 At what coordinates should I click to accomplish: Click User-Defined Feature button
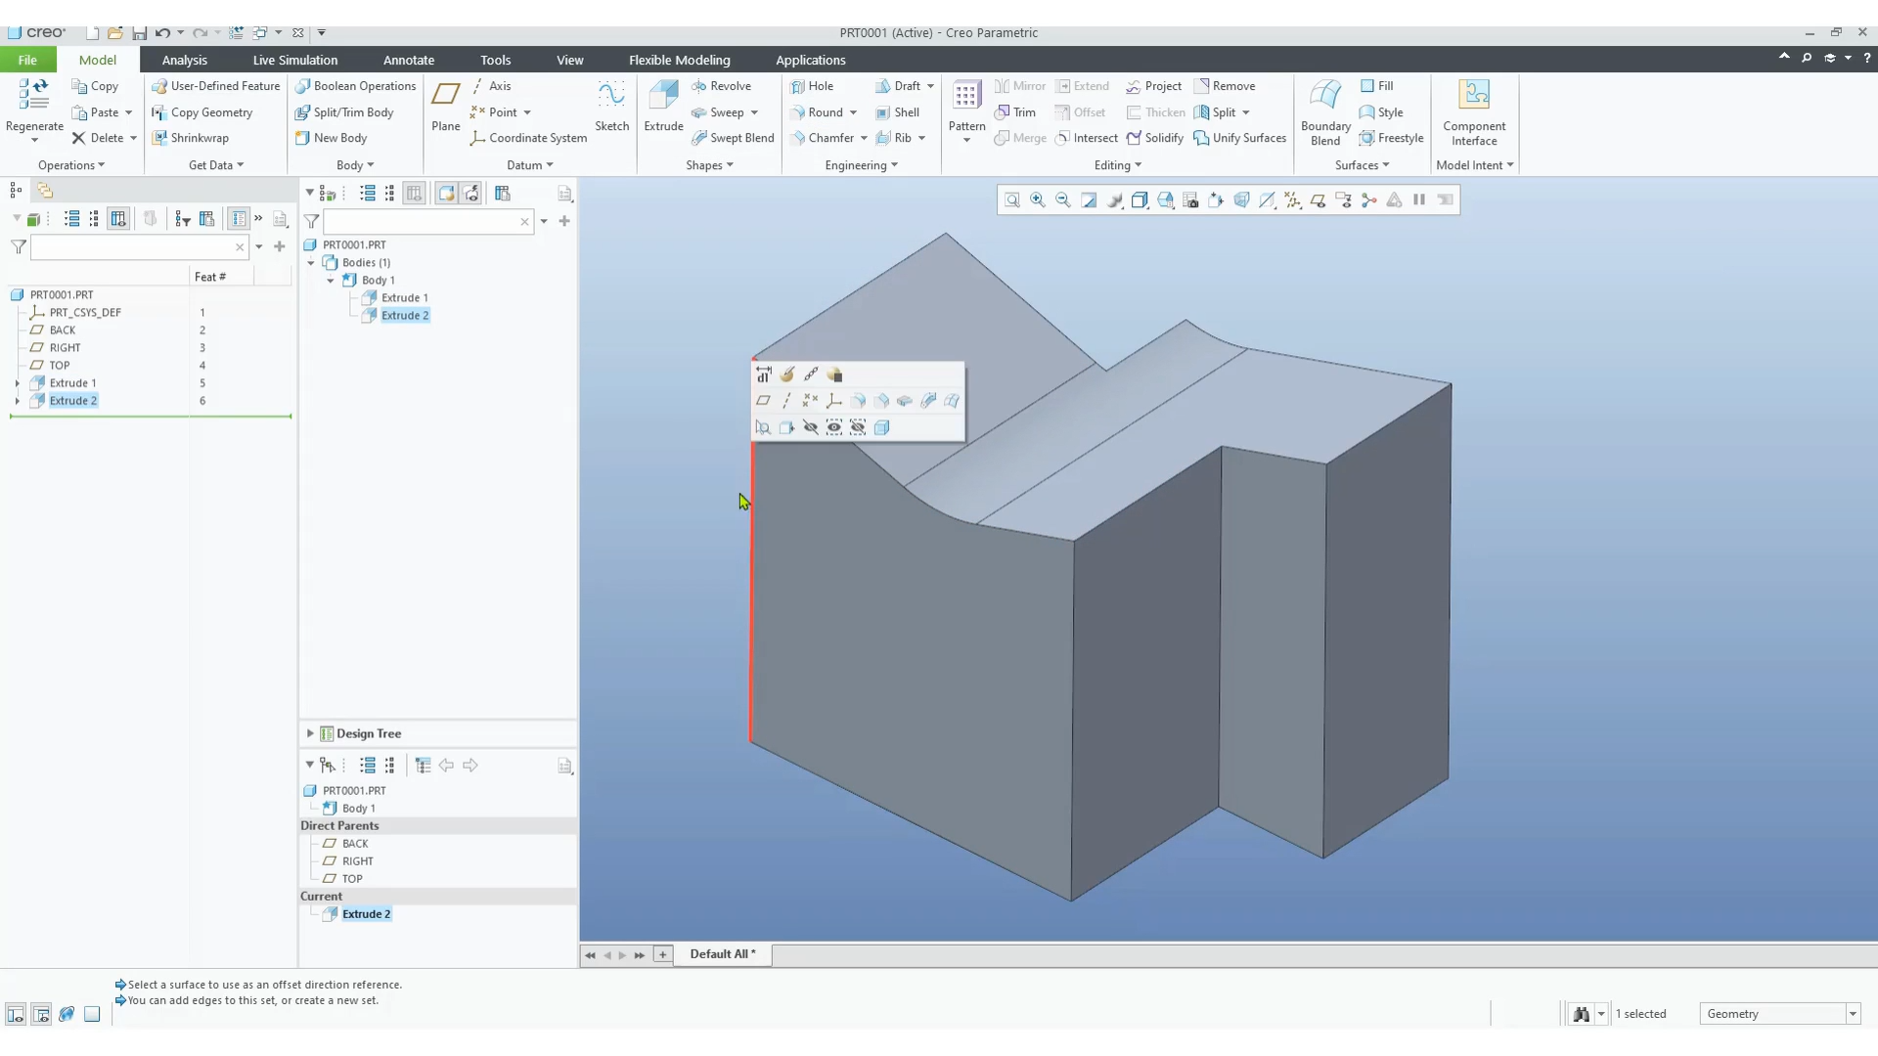pyautogui.click(x=216, y=86)
